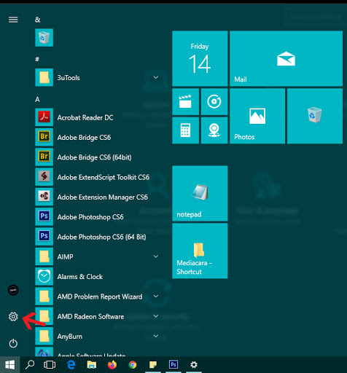Launch Google Chrome from taskbar
The width and height of the screenshot is (347, 373).
pos(133,365)
